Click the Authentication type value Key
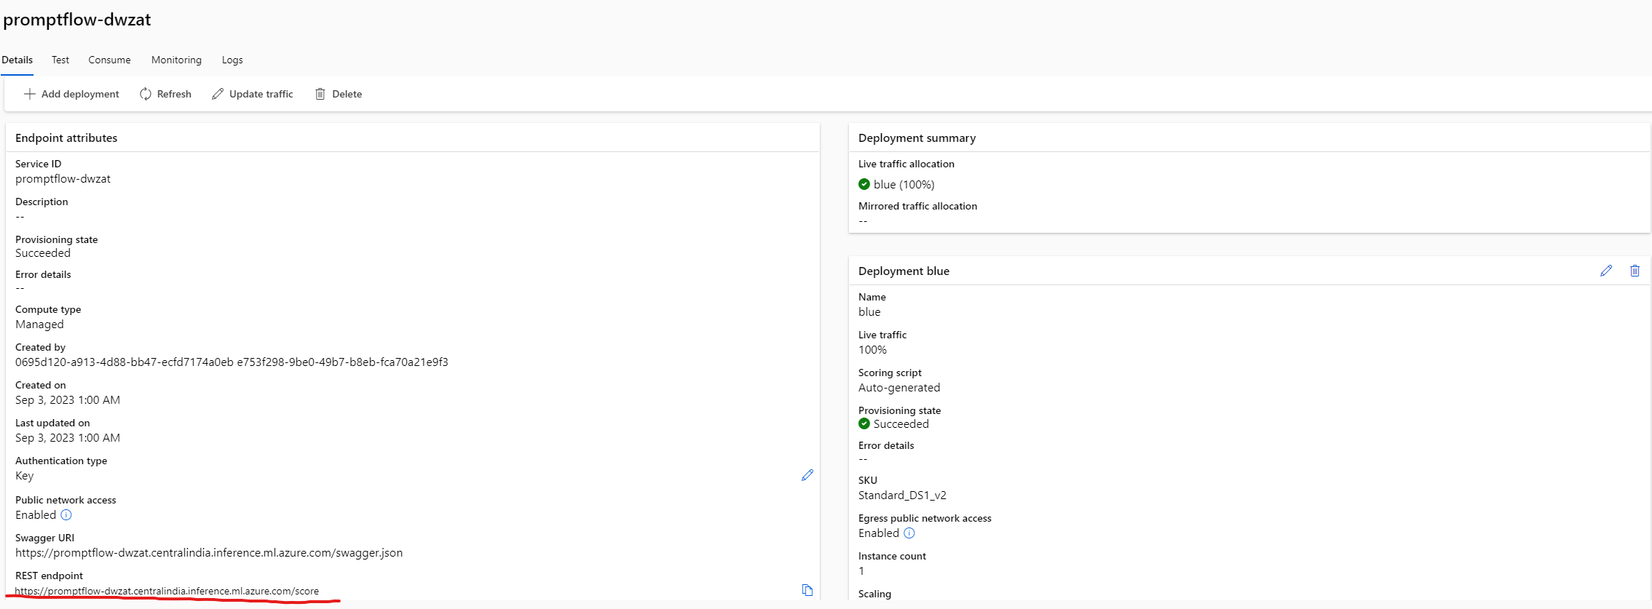Screen dimensions: 1652x609 tap(24, 476)
